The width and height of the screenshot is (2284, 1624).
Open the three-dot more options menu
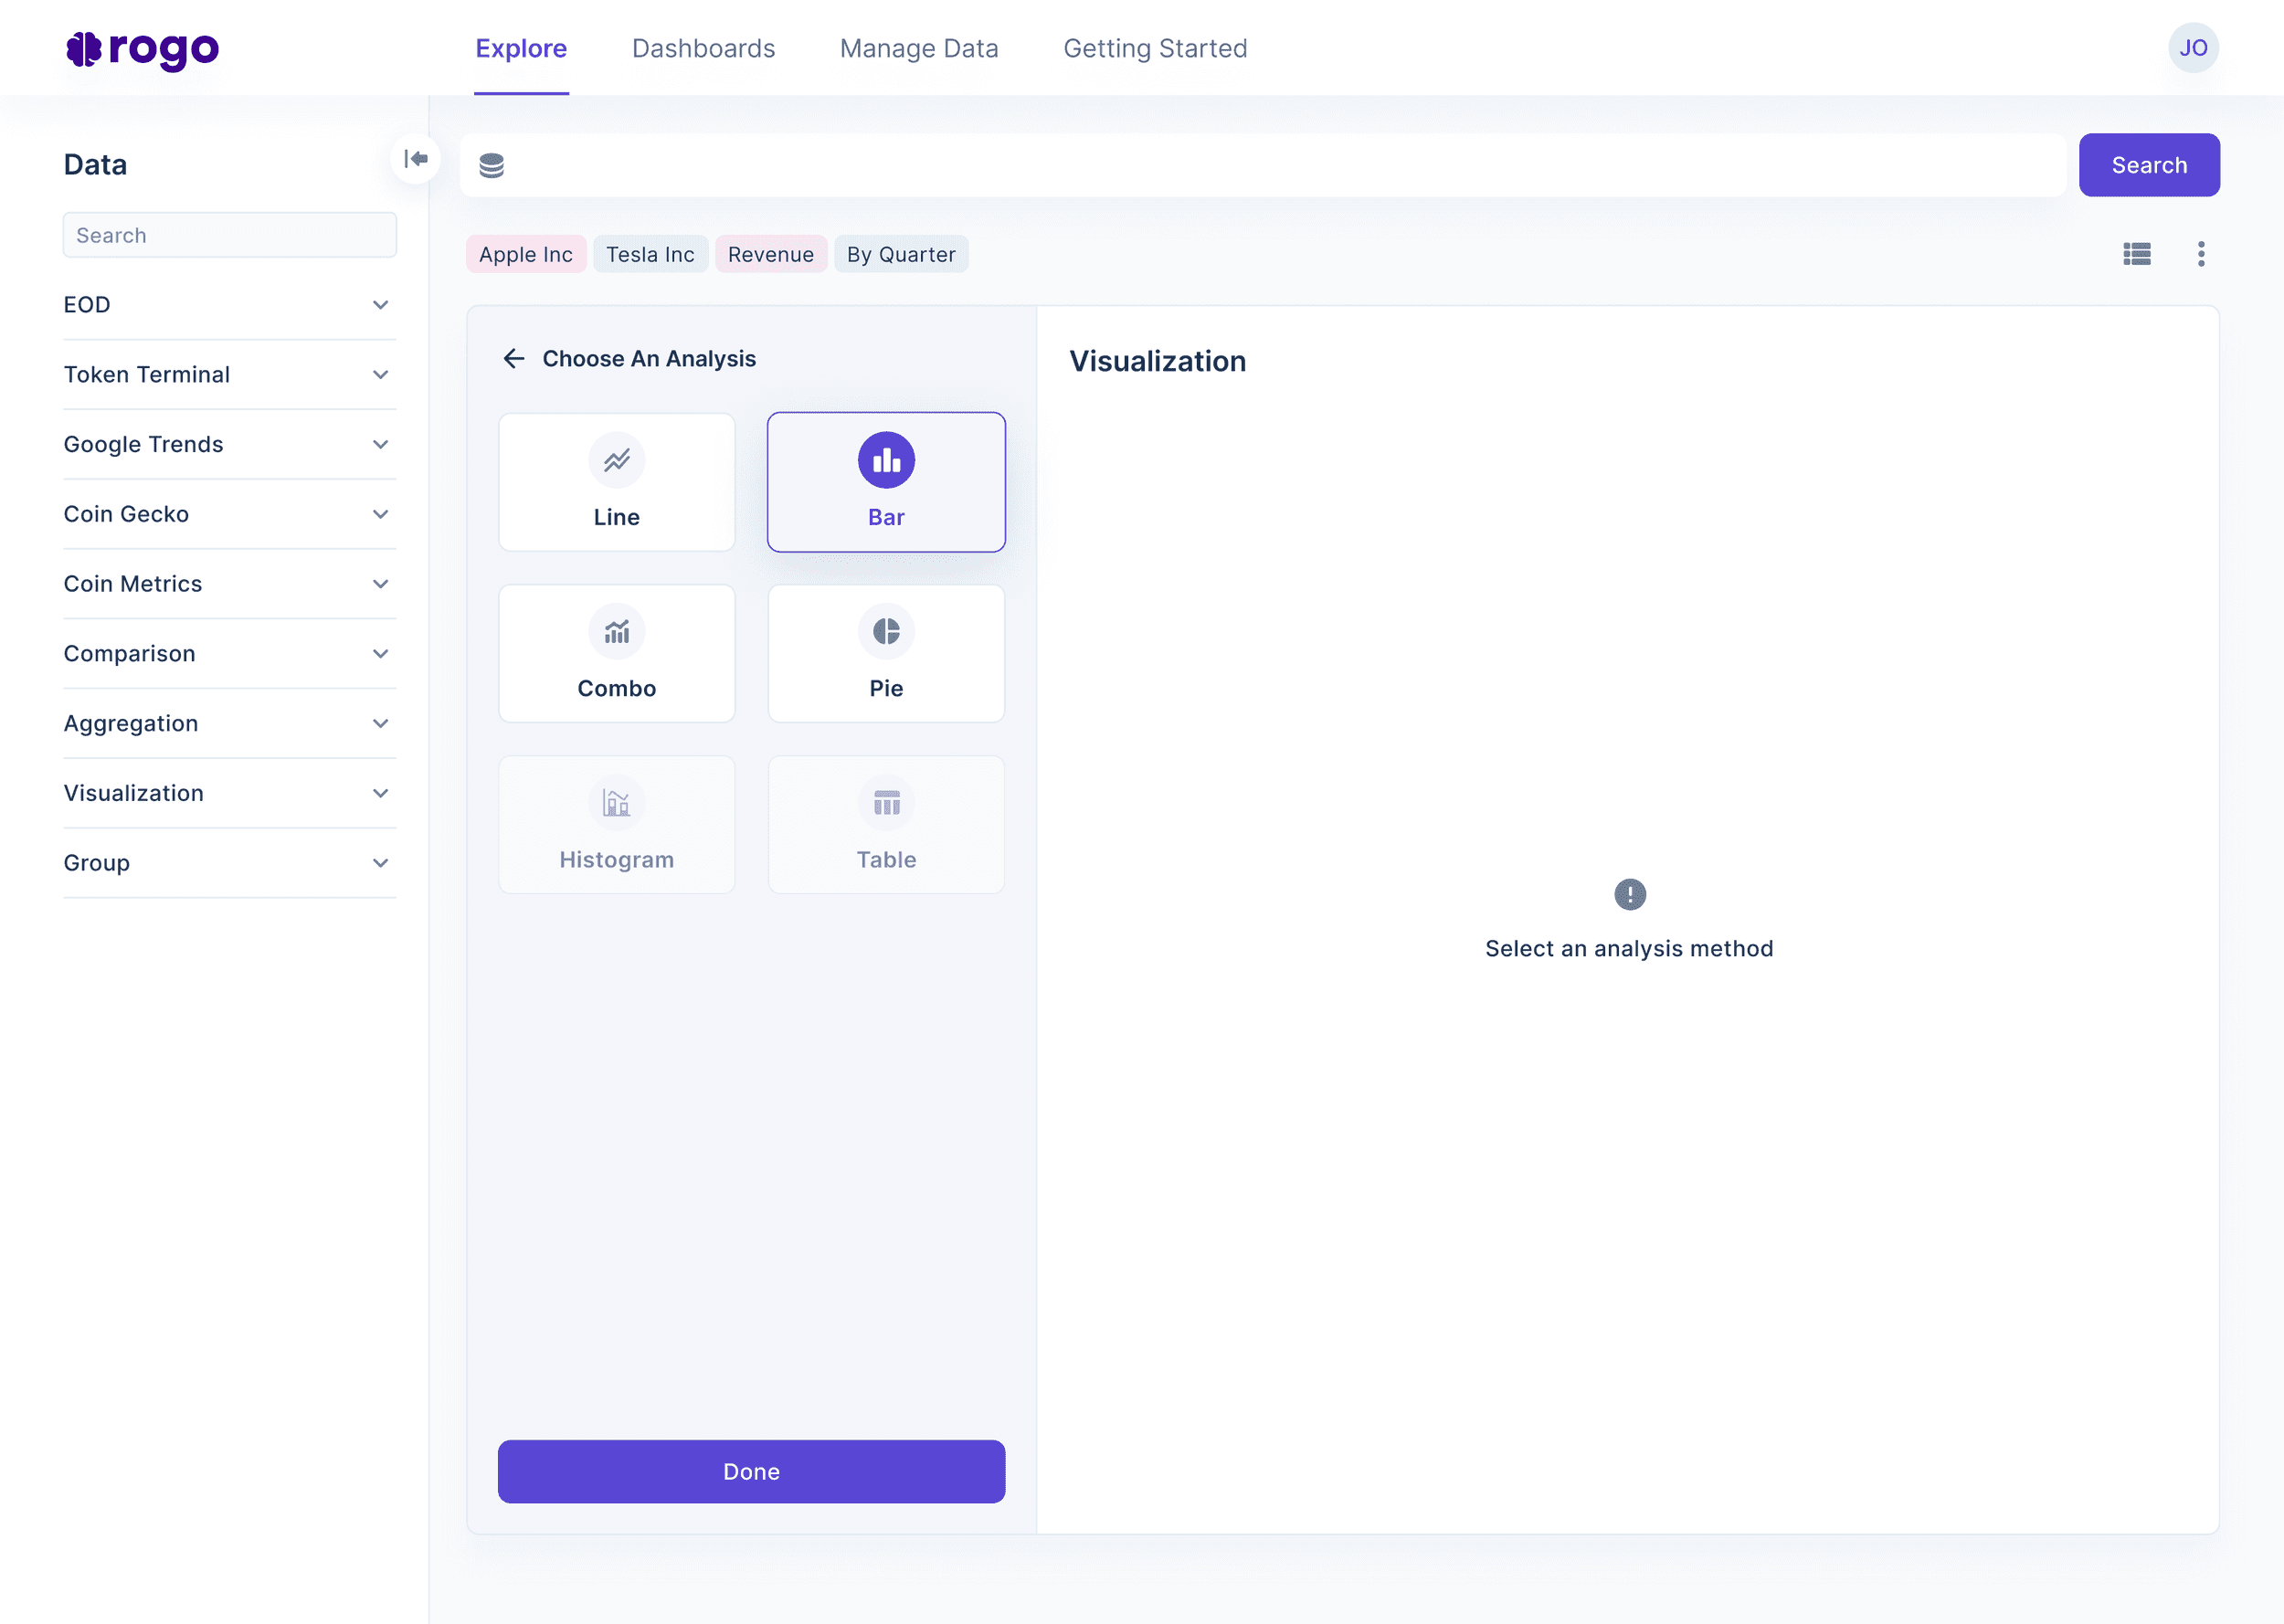[x=2200, y=254]
